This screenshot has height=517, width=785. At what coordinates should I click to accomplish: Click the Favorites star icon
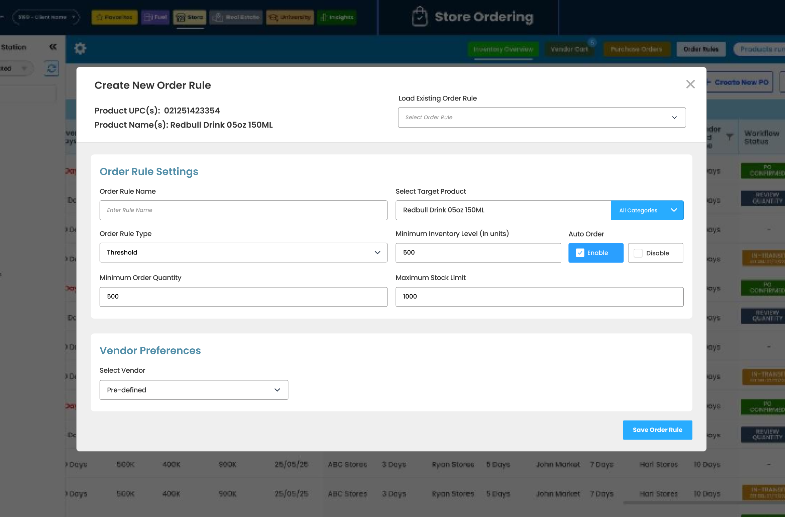coord(99,17)
